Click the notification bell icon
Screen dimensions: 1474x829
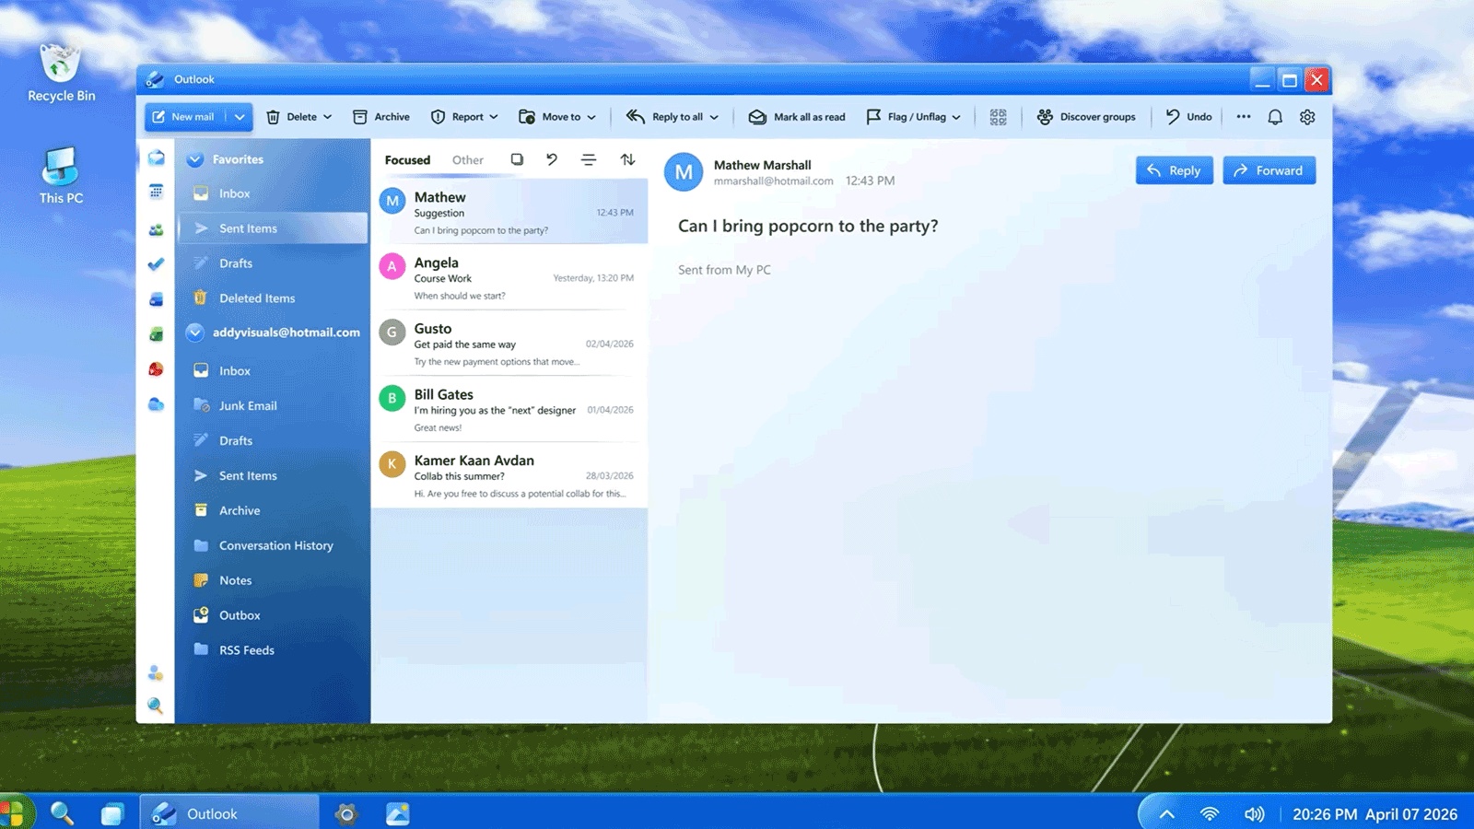[1275, 117]
